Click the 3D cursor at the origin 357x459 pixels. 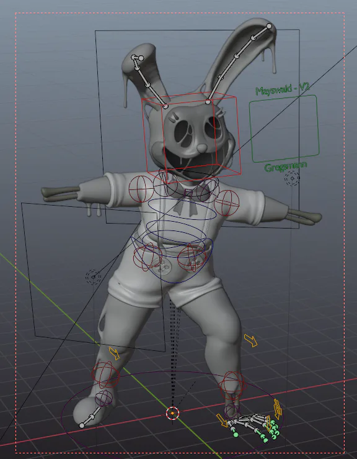[x=172, y=413]
